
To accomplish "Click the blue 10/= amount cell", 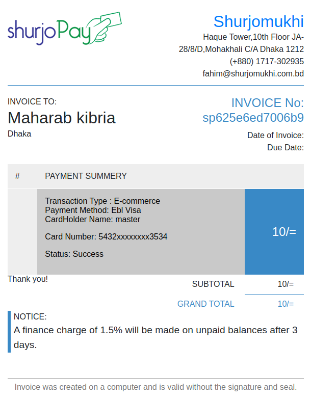I will (x=274, y=232).
